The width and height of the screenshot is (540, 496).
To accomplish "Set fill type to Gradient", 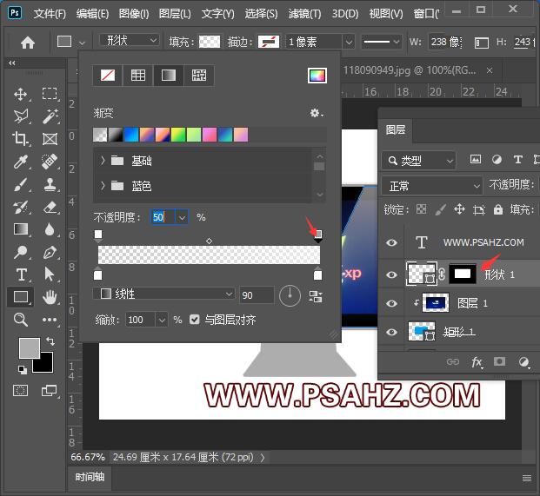I will click(x=169, y=76).
